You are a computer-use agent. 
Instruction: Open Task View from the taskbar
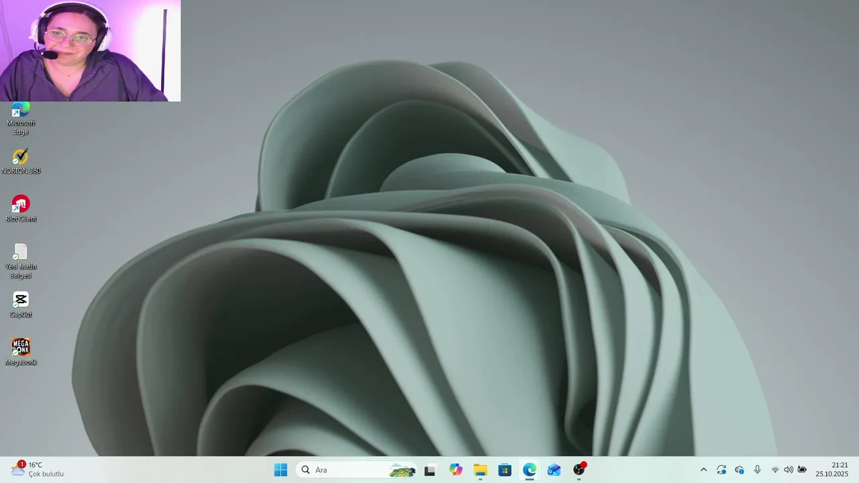tap(430, 470)
